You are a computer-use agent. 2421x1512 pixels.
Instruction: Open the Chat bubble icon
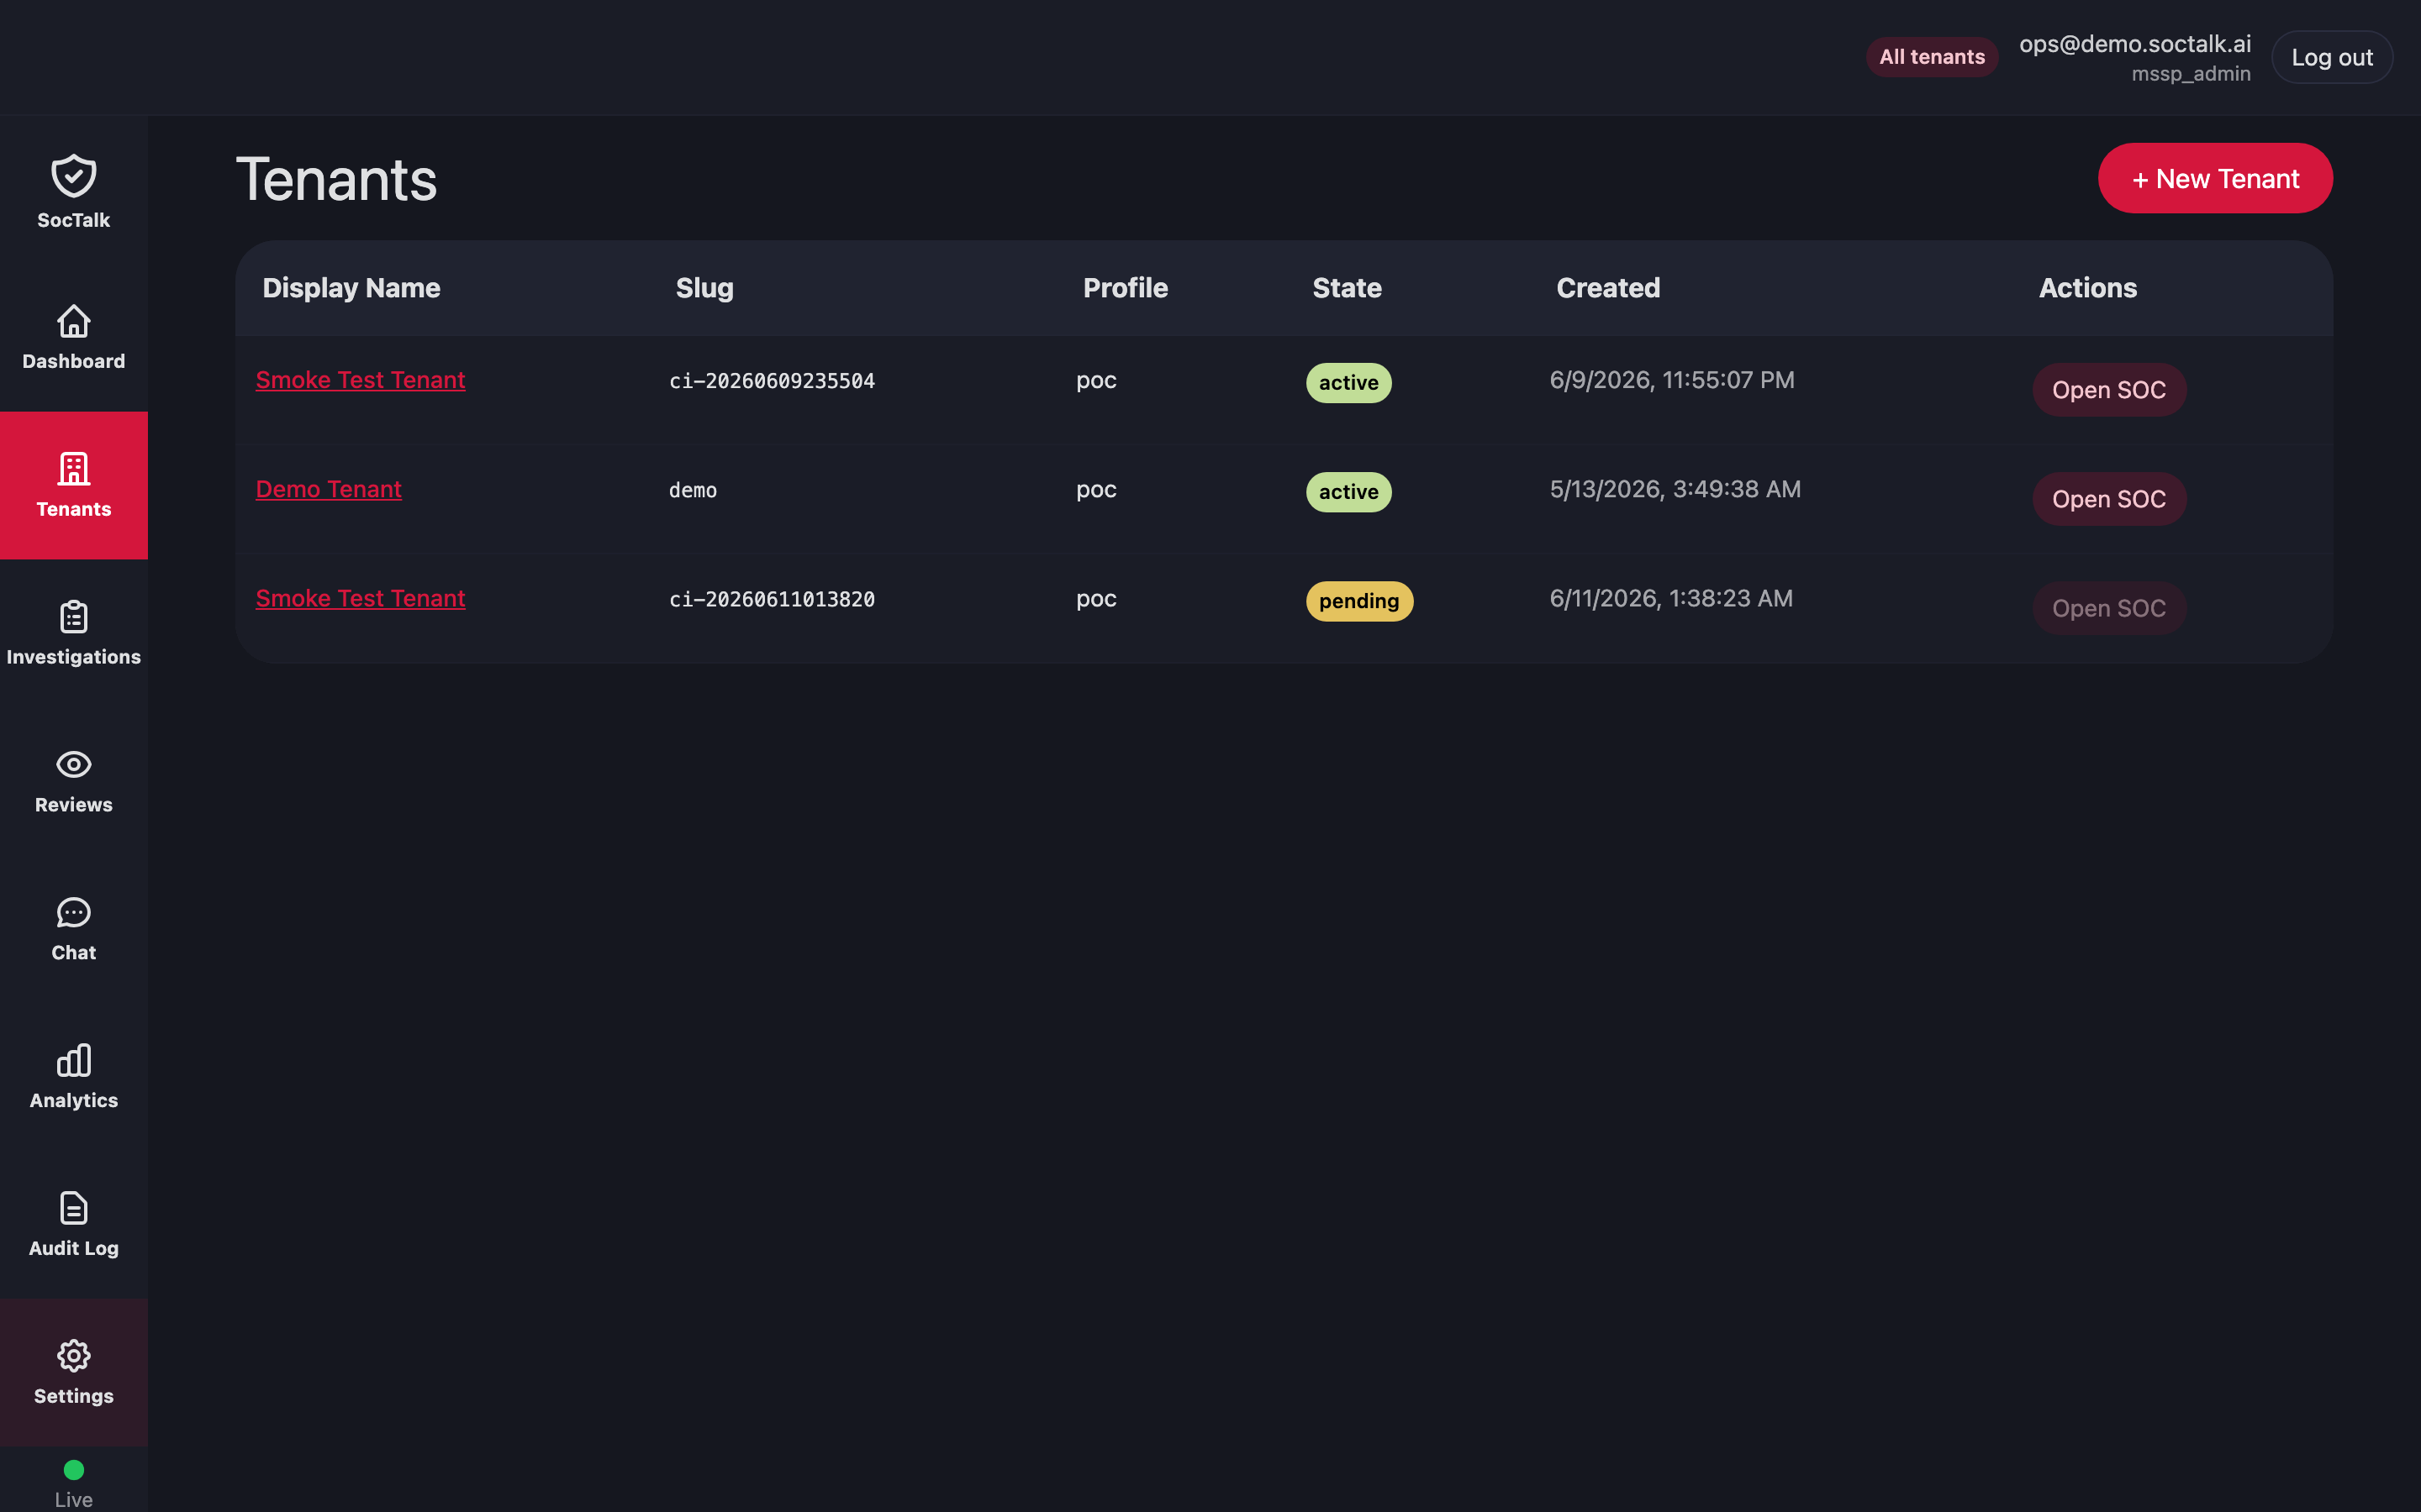pos(74,913)
